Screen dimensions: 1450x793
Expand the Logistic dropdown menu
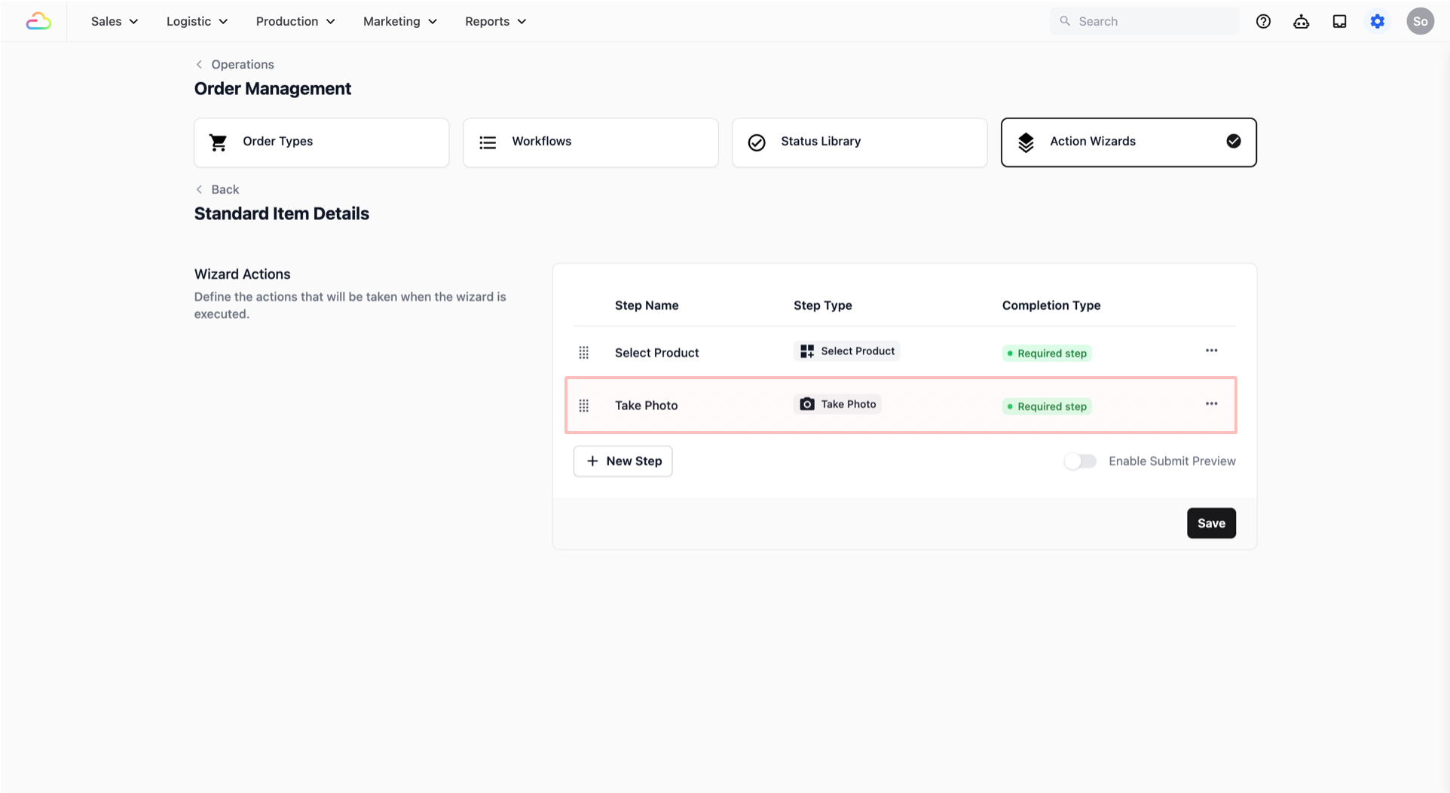pyautogui.click(x=197, y=21)
